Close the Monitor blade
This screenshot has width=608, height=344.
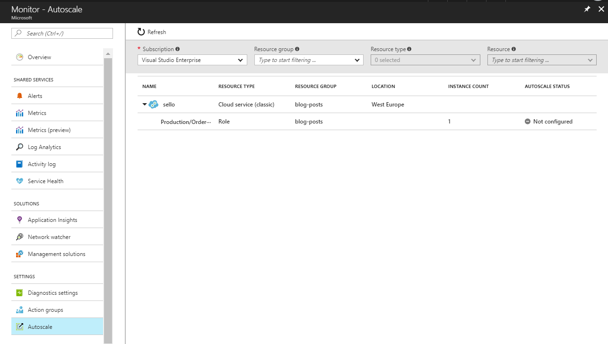601,9
